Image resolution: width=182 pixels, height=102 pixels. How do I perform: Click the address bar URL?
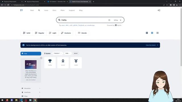tap(26, 5)
